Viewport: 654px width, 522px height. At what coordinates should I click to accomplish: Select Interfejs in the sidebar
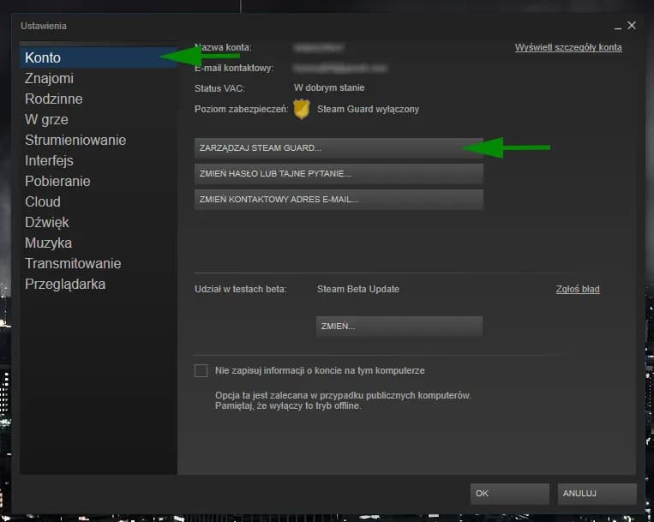point(49,160)
